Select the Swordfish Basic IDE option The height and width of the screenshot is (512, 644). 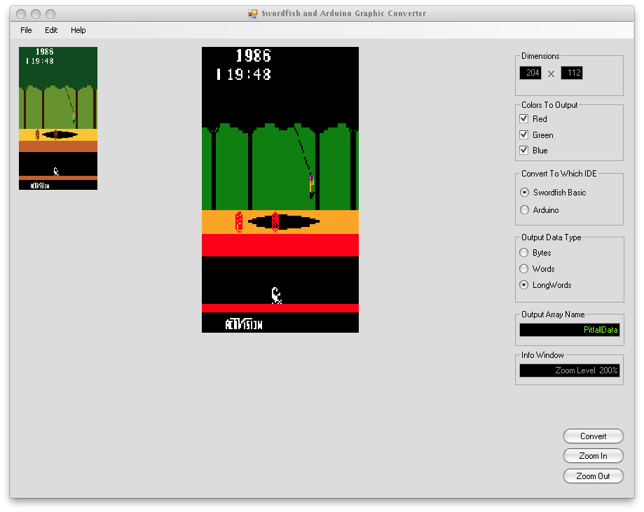point(524,192)
